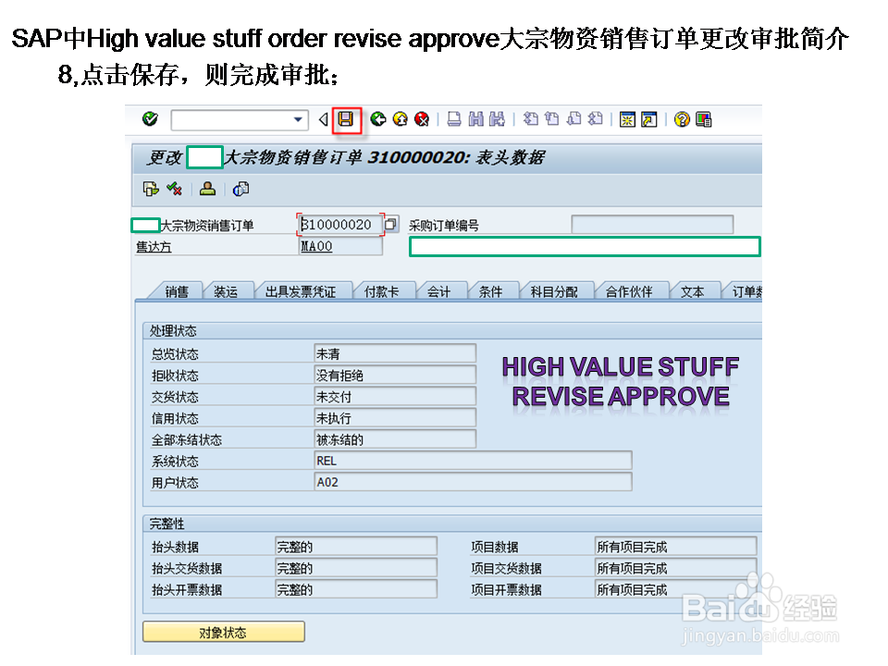Switch to the 条件 tab
Screen dimensions: 888x666
click(x=490, y=291)
